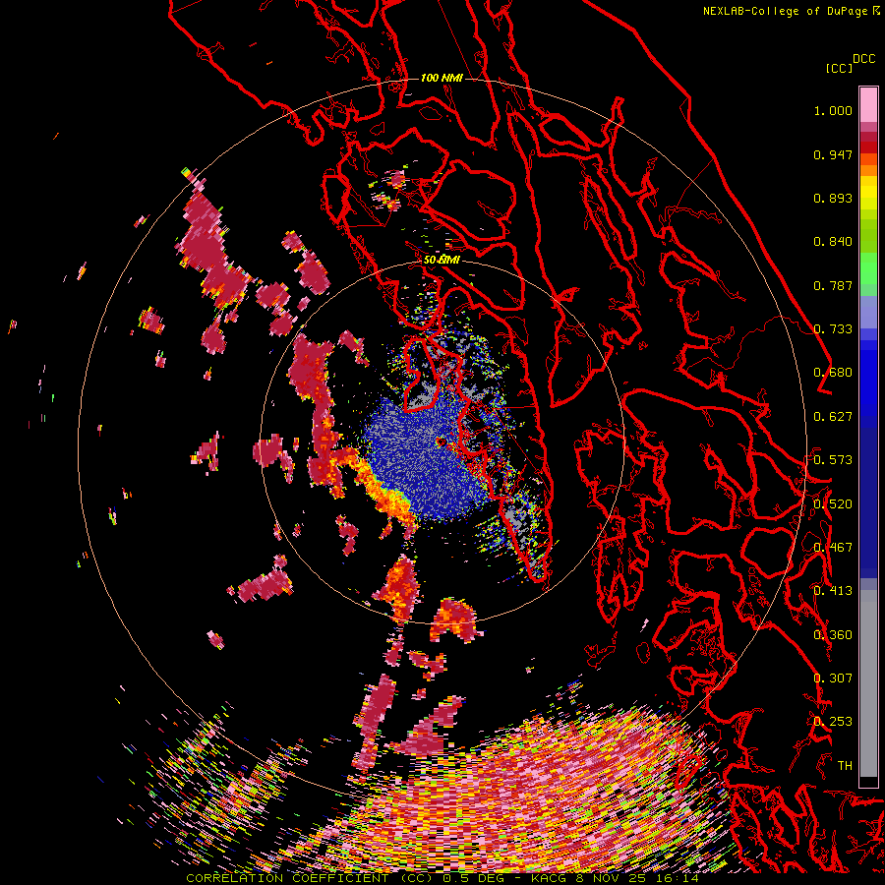Select the 0.360 scale value

pyautogui.click(x=833, y=635)
